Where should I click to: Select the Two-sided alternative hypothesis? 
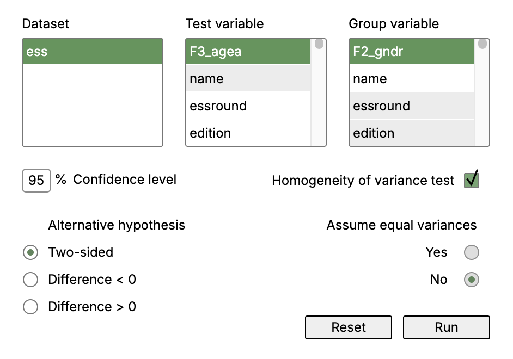pyautogui.click(x=30, y=252)
